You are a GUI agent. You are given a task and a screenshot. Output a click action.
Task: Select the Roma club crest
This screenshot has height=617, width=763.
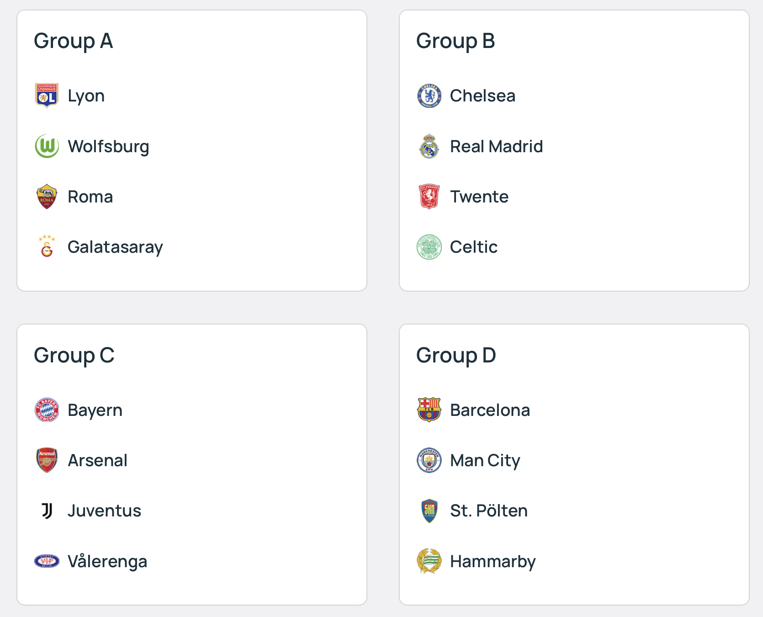pos(47,197)
